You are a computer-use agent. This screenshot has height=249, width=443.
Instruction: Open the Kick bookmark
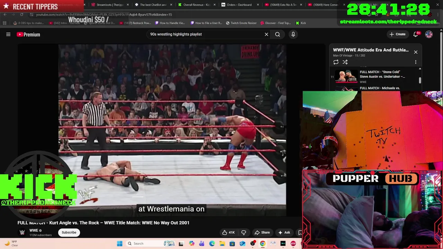click(301, 23)
